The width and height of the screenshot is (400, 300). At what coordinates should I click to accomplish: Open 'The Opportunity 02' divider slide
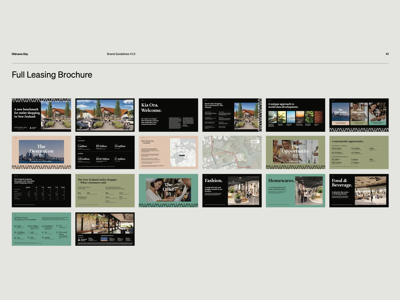pyautogui.click(x=295, y=152)
